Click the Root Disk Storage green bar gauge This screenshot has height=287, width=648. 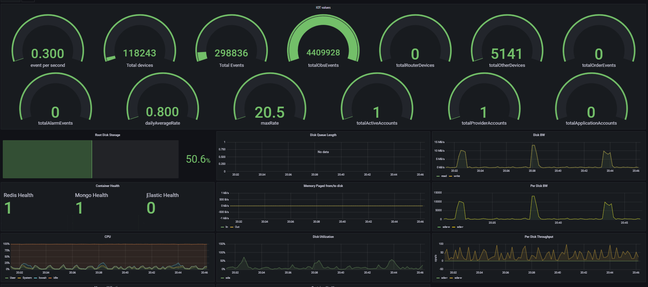(x=47, y=159)
